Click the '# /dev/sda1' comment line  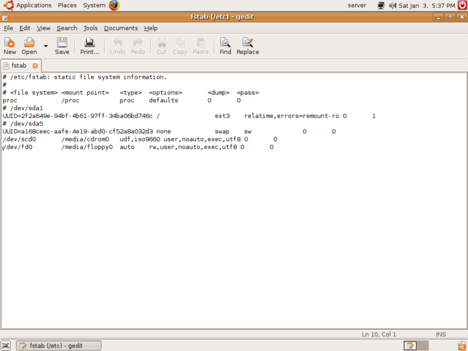pyautogui.click(x=23, y=108)
